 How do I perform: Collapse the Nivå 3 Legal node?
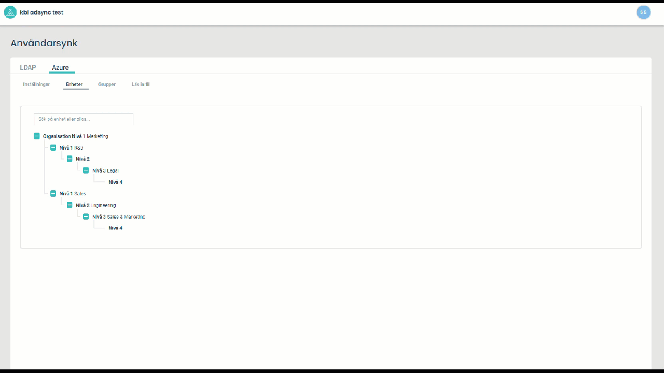(x=86, y=170)
